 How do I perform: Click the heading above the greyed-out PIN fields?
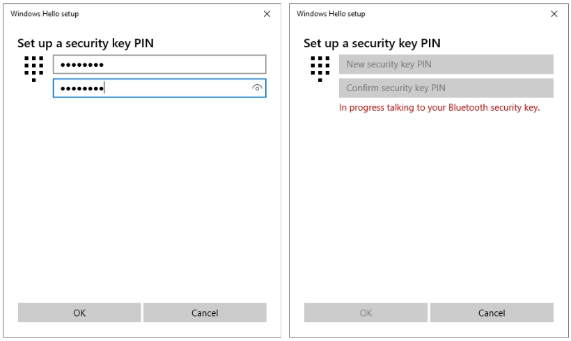pyautogui.click(x=372, y=43)
